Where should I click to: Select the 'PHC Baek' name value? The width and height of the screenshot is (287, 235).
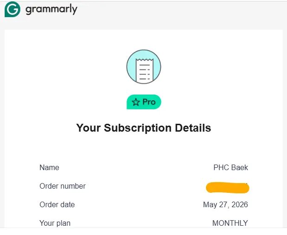(230, 167)
